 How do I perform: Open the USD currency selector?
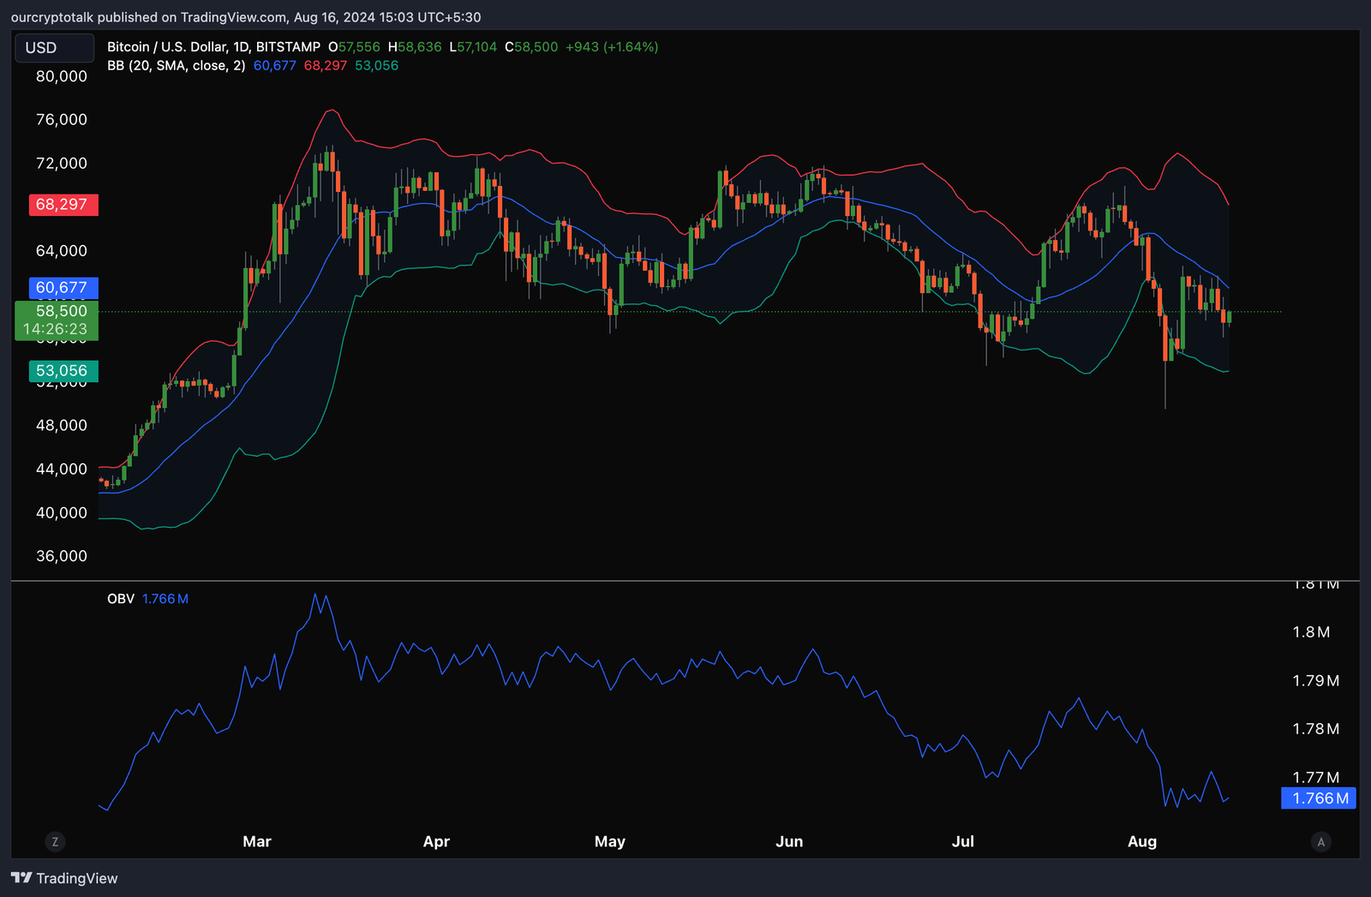coord(54,48)
